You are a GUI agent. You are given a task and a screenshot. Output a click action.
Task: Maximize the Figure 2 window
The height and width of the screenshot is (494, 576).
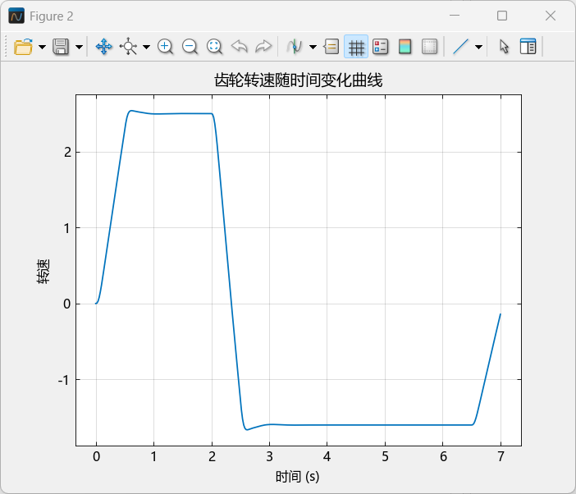click(x=502, y=16)
